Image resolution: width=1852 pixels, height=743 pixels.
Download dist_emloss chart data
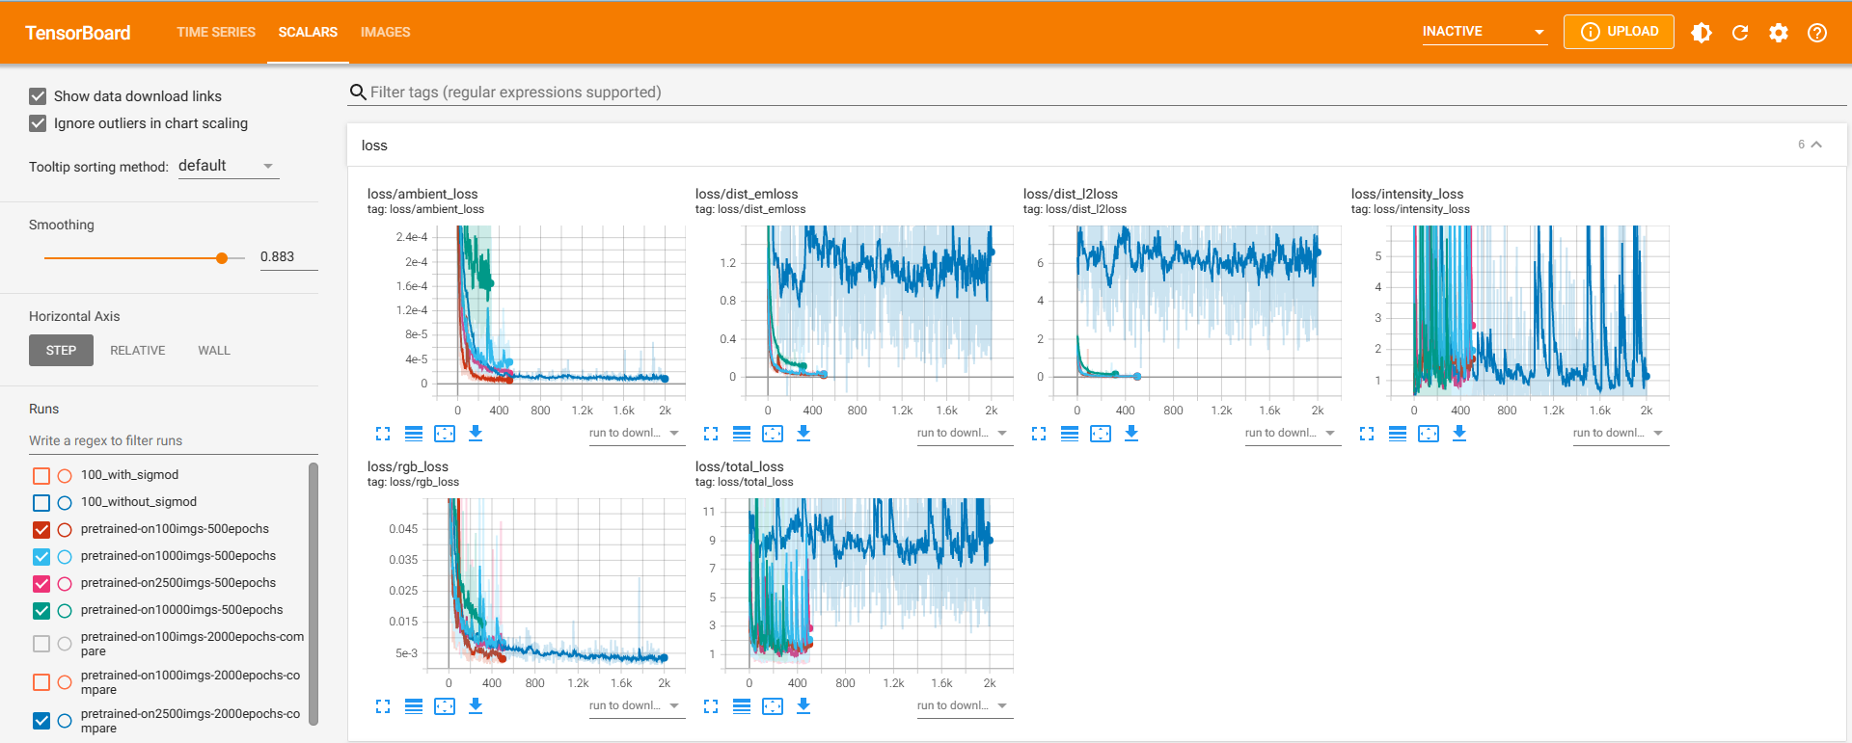pyautogui.click(x=803, y=434)
